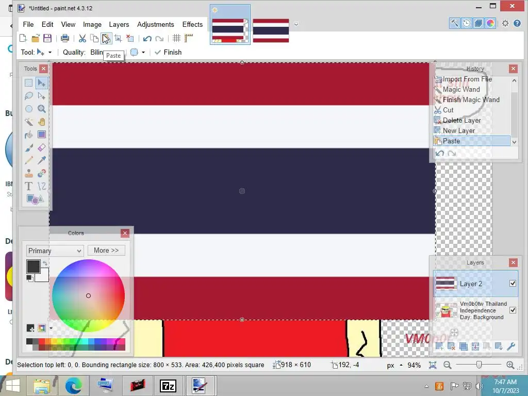Open the Edit menu
This screenshot has height=396, width=528.
click(x=47, y=24)
